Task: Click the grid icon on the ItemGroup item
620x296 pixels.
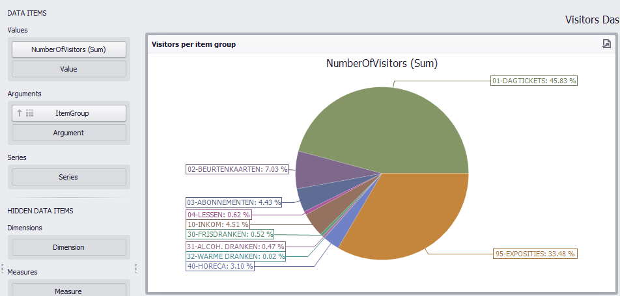Action: coord(30,113)
